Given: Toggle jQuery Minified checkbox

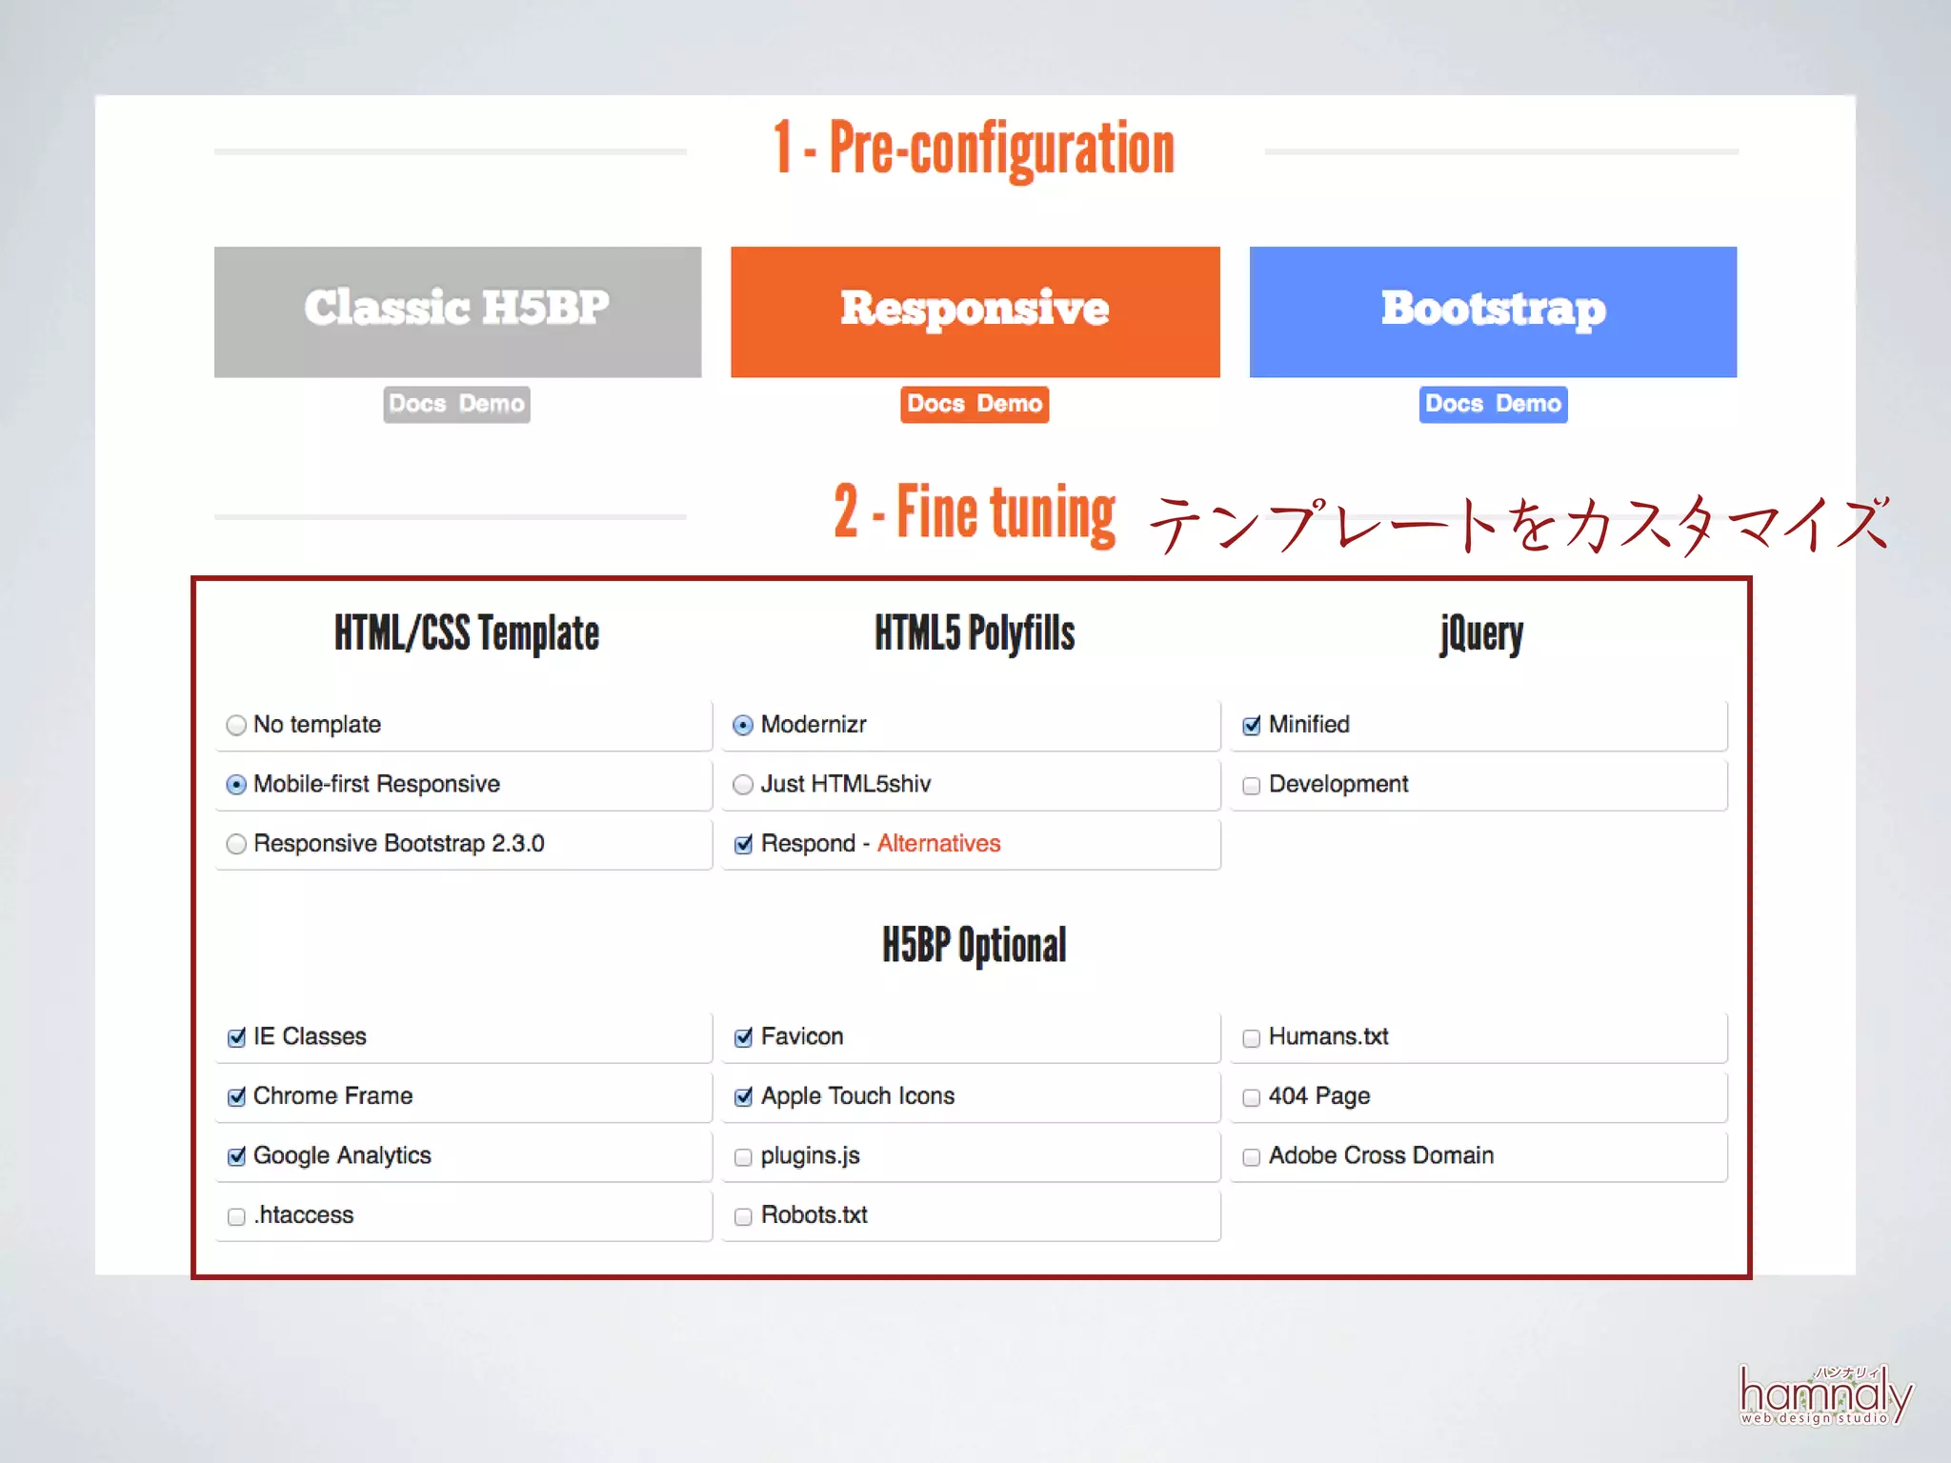Looking at the screenshot, I should click(1251, 726).
